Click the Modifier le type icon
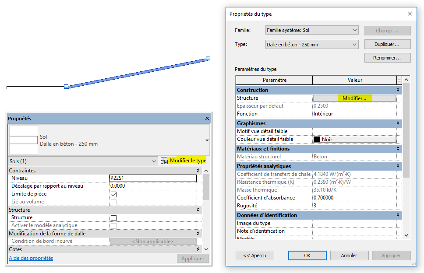Image resolution: width=424 pixels, height=273 pixels. [164, 161]
